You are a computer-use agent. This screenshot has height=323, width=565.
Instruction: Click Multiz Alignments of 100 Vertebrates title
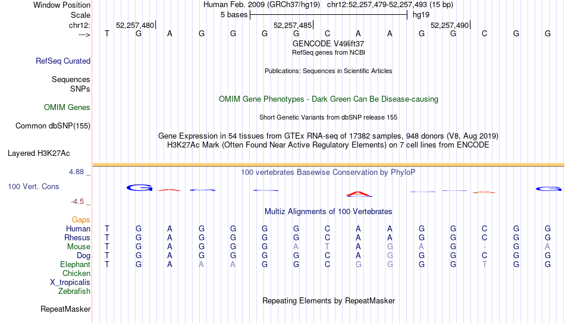click(x=328, y=212)
